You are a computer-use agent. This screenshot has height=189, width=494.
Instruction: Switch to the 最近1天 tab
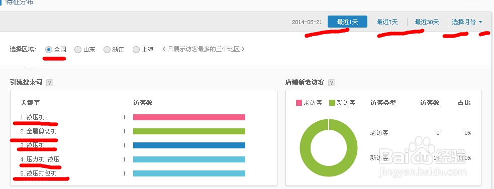point(347,22)
